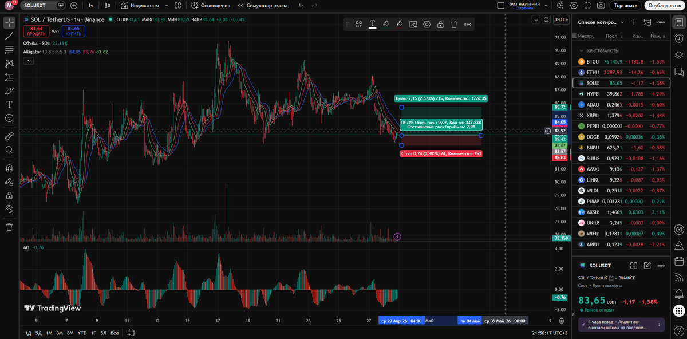
Task: Take a chart snapshot with camera icon
Action: pos(601,6)
